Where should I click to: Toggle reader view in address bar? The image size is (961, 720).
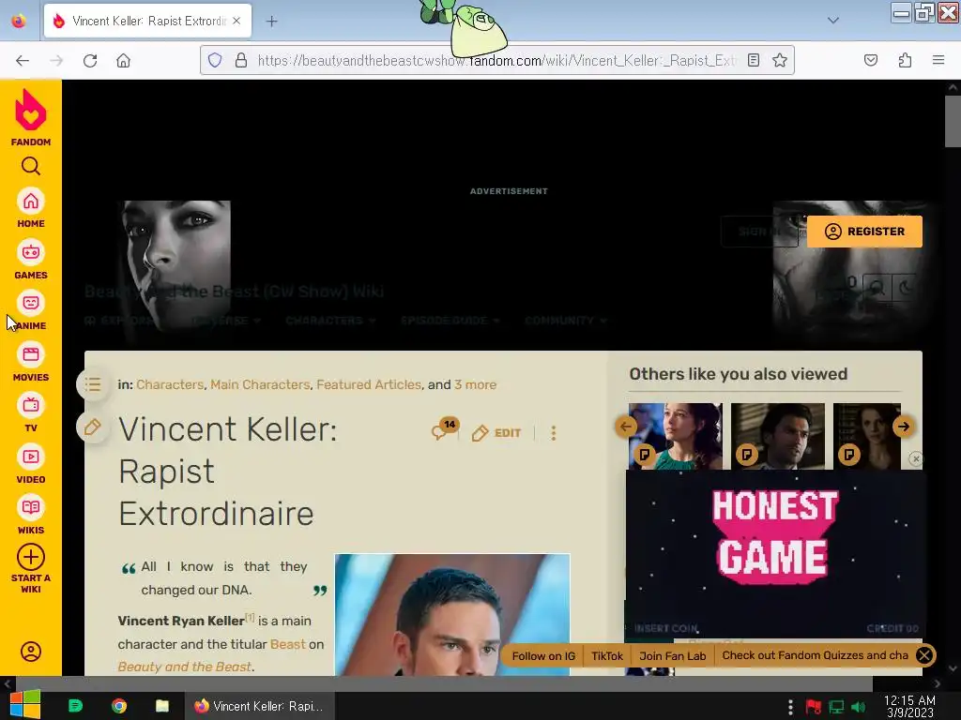click(x=754, y=60)
